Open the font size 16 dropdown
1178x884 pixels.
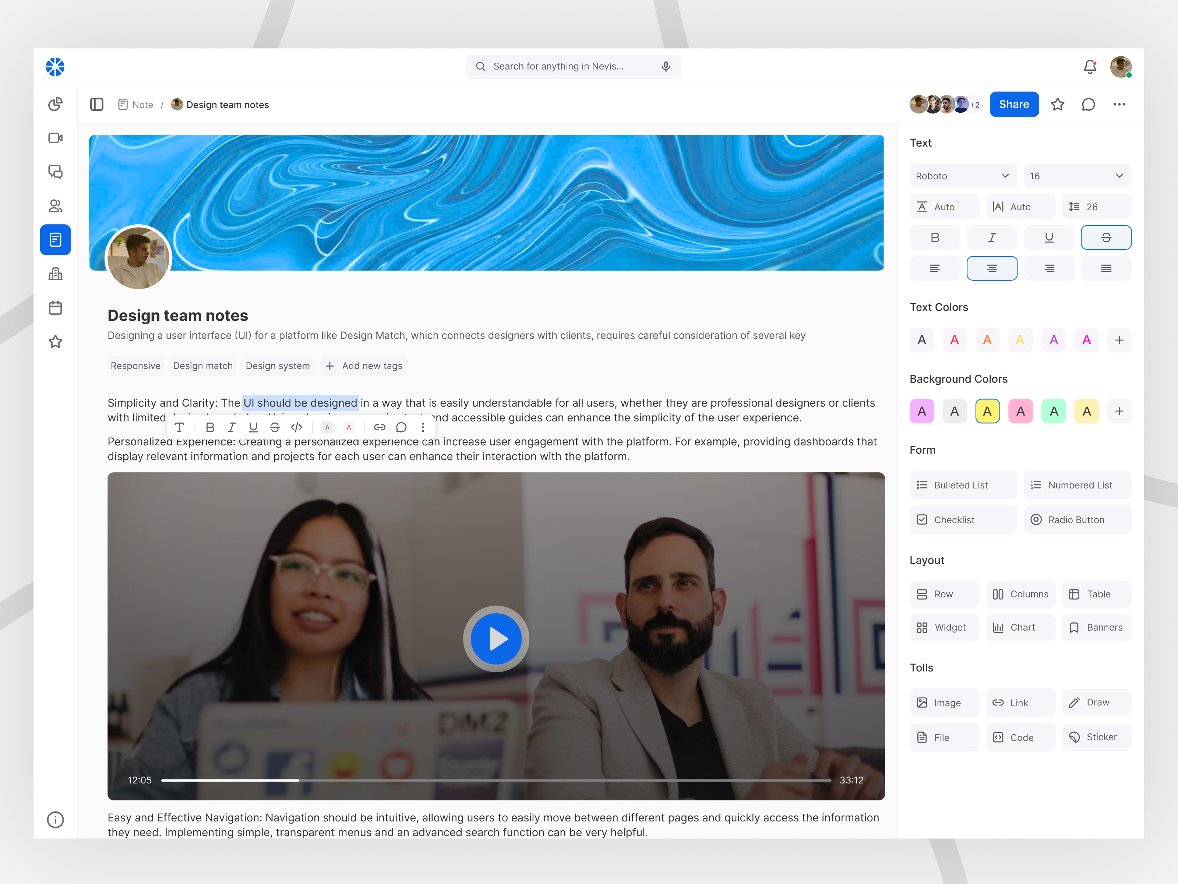tap(1077, 176)
